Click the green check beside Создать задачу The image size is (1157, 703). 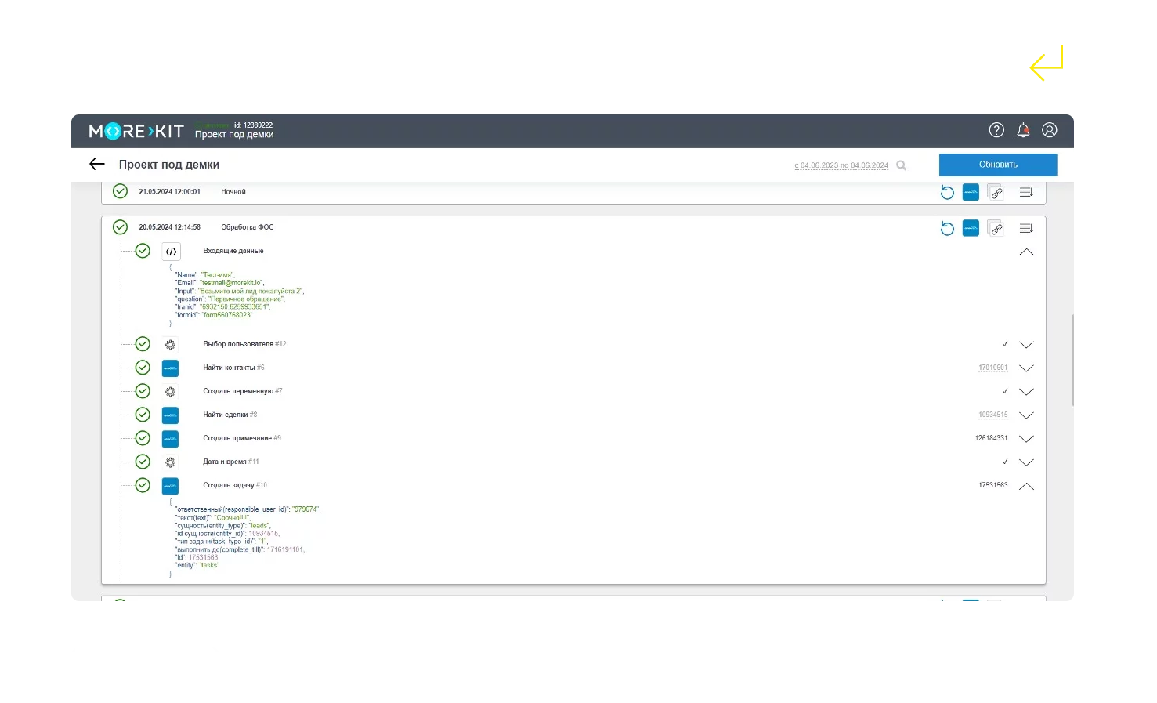143,485
